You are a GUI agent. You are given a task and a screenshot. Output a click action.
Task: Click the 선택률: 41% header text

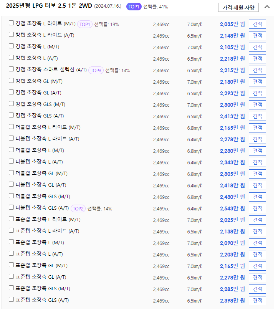pos(156,7)
